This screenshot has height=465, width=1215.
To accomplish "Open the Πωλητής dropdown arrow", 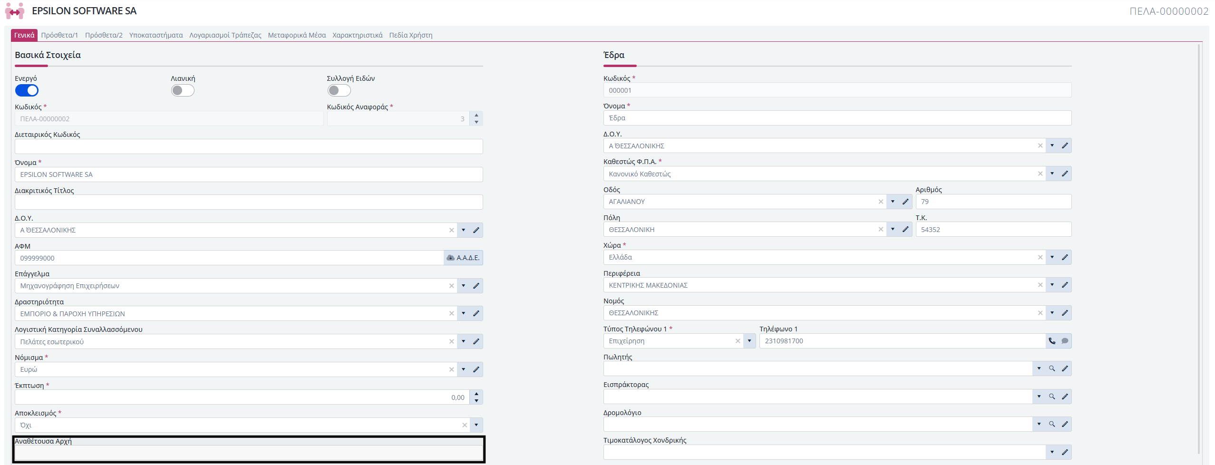I will (1039, 368).
